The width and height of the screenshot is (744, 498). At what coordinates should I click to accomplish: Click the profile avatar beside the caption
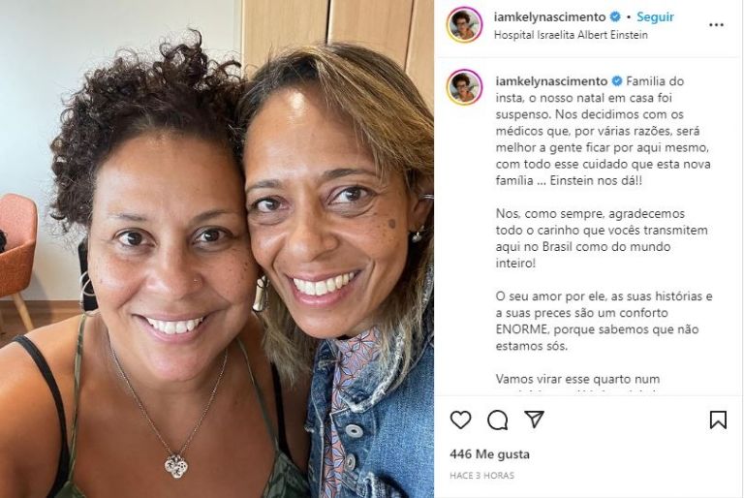coord(464,87)
